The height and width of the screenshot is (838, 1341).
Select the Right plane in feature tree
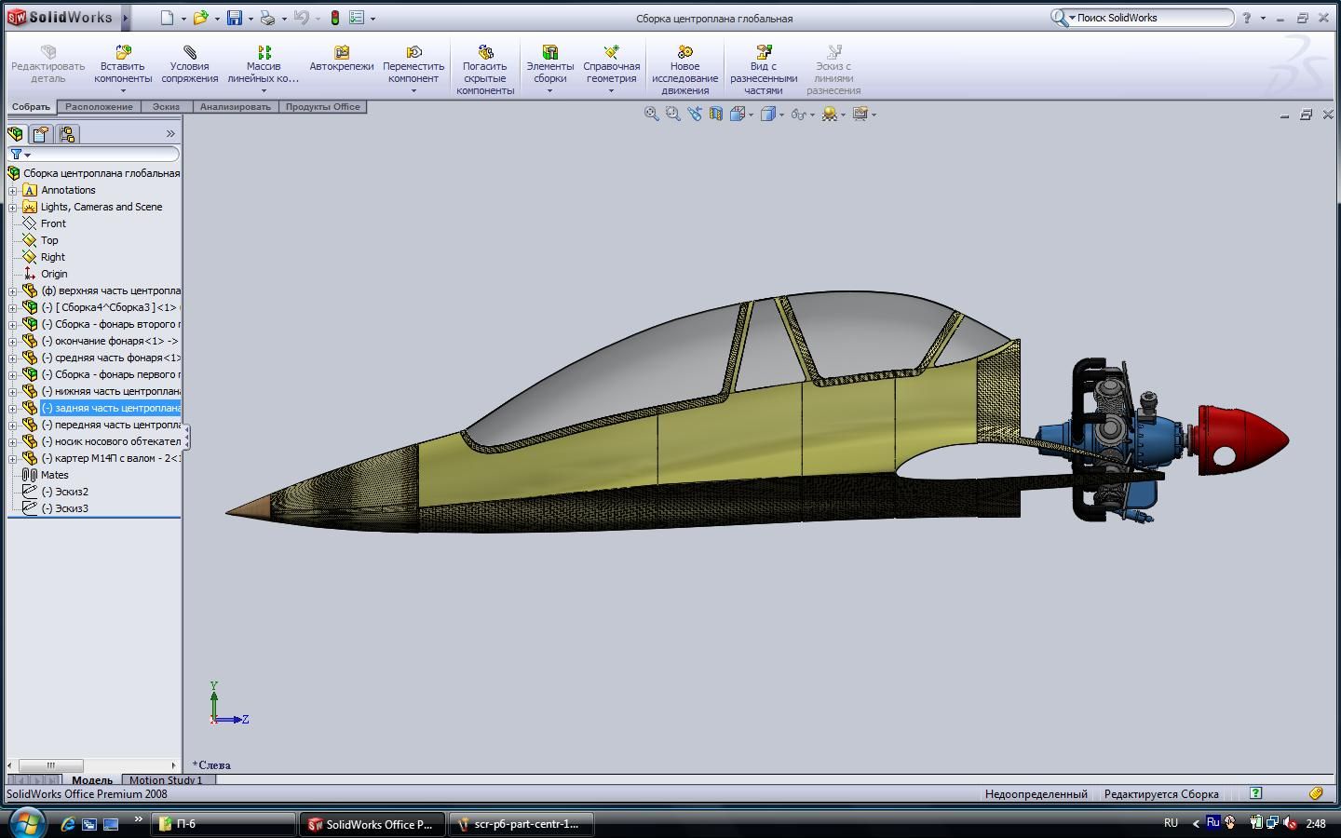(53, 257)
